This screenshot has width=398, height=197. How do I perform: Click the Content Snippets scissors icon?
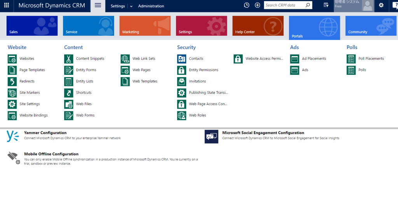point(68,59)
